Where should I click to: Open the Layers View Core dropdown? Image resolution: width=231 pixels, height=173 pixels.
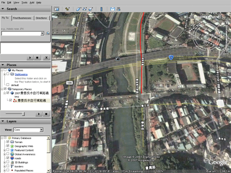point(41,130)
